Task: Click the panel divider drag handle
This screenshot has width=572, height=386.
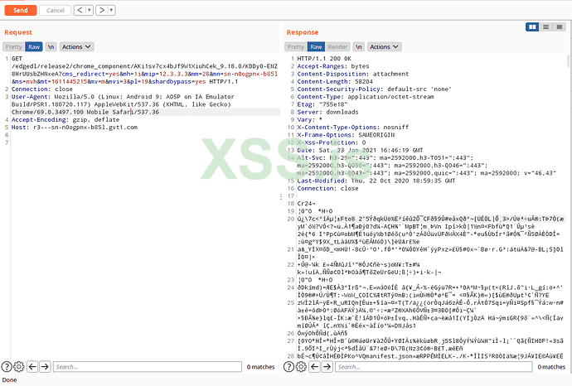Action: 281,196
